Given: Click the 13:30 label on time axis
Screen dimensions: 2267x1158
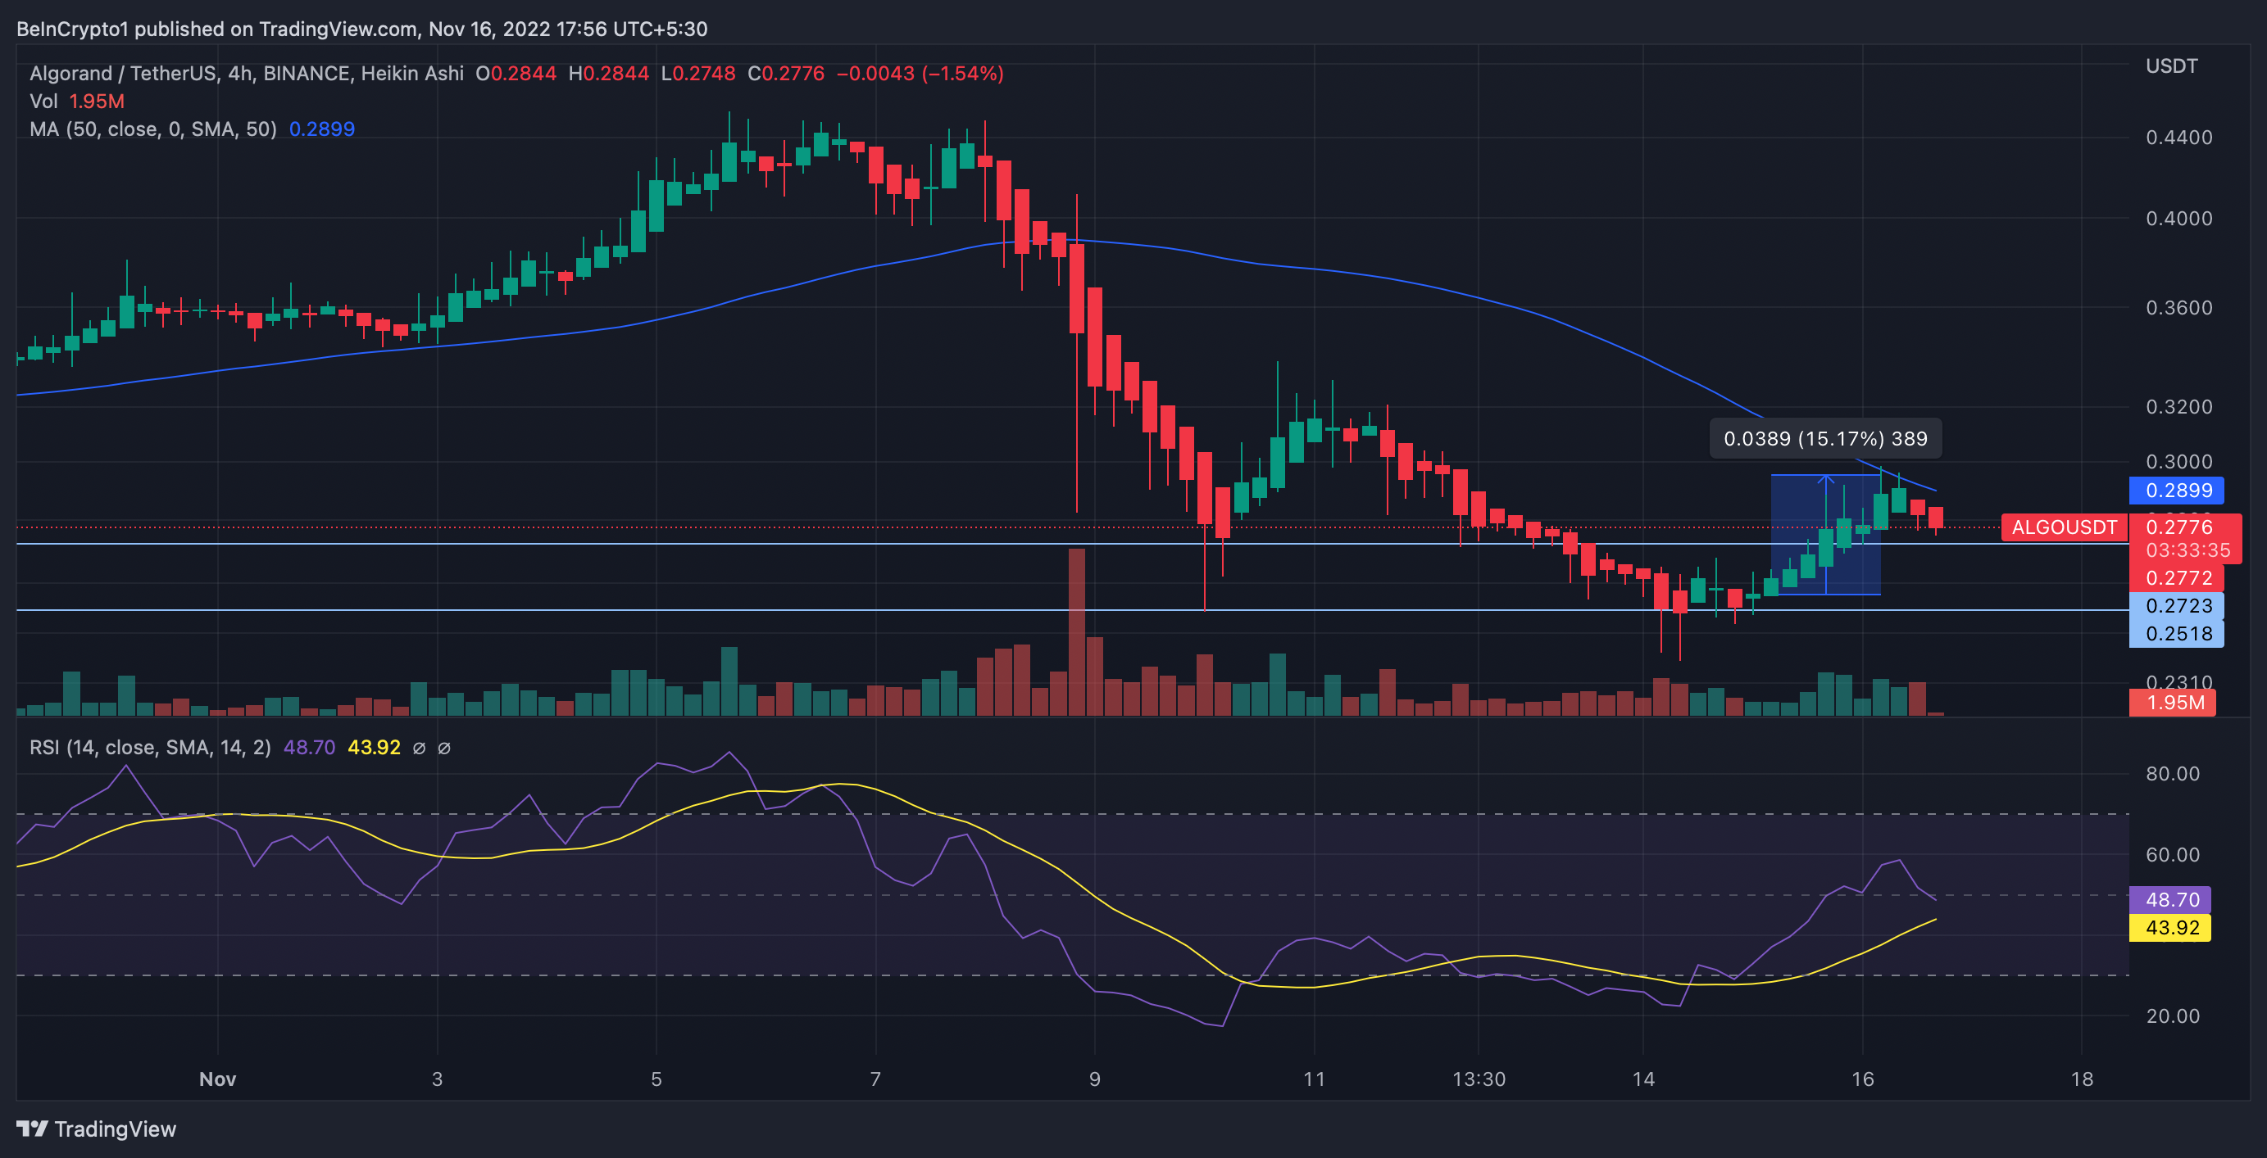Looking at the screenshot, I should click(1479, 1079).
